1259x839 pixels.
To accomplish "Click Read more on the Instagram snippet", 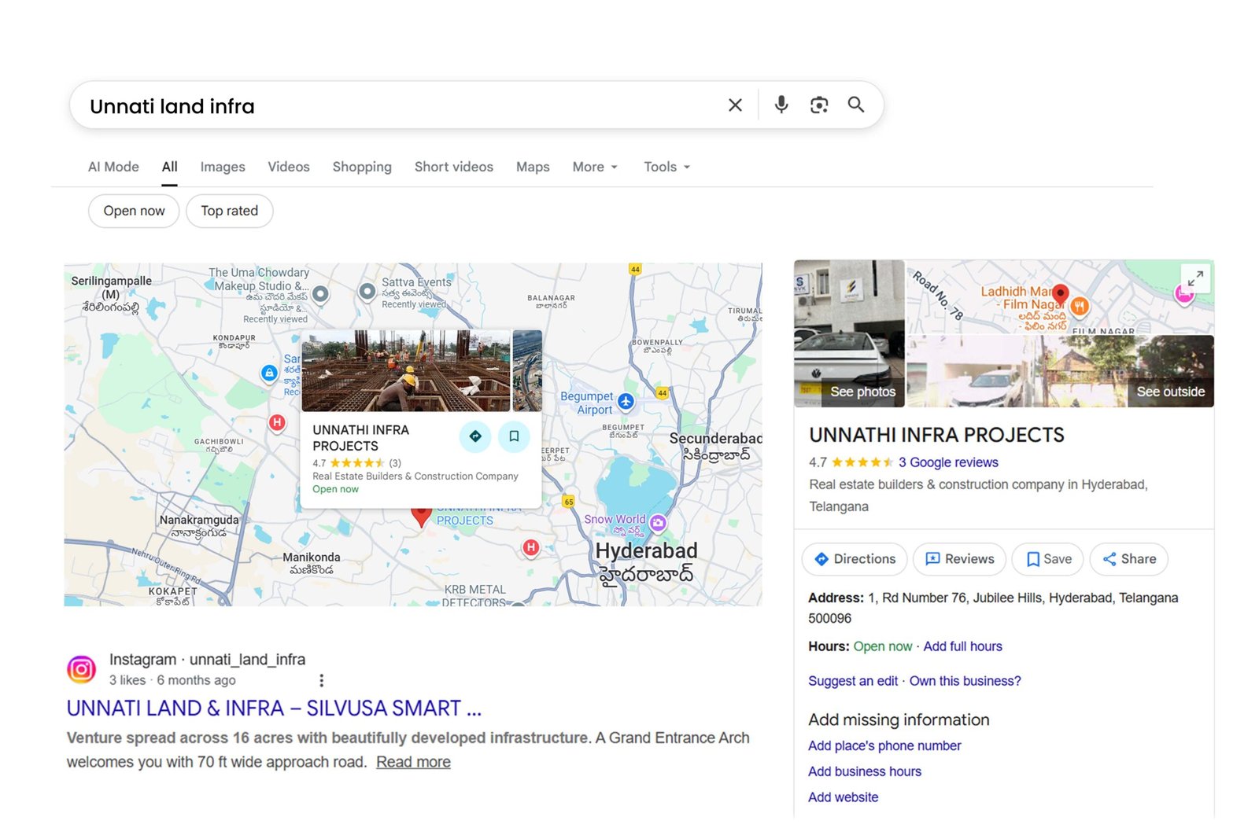I will coord(412,761).
